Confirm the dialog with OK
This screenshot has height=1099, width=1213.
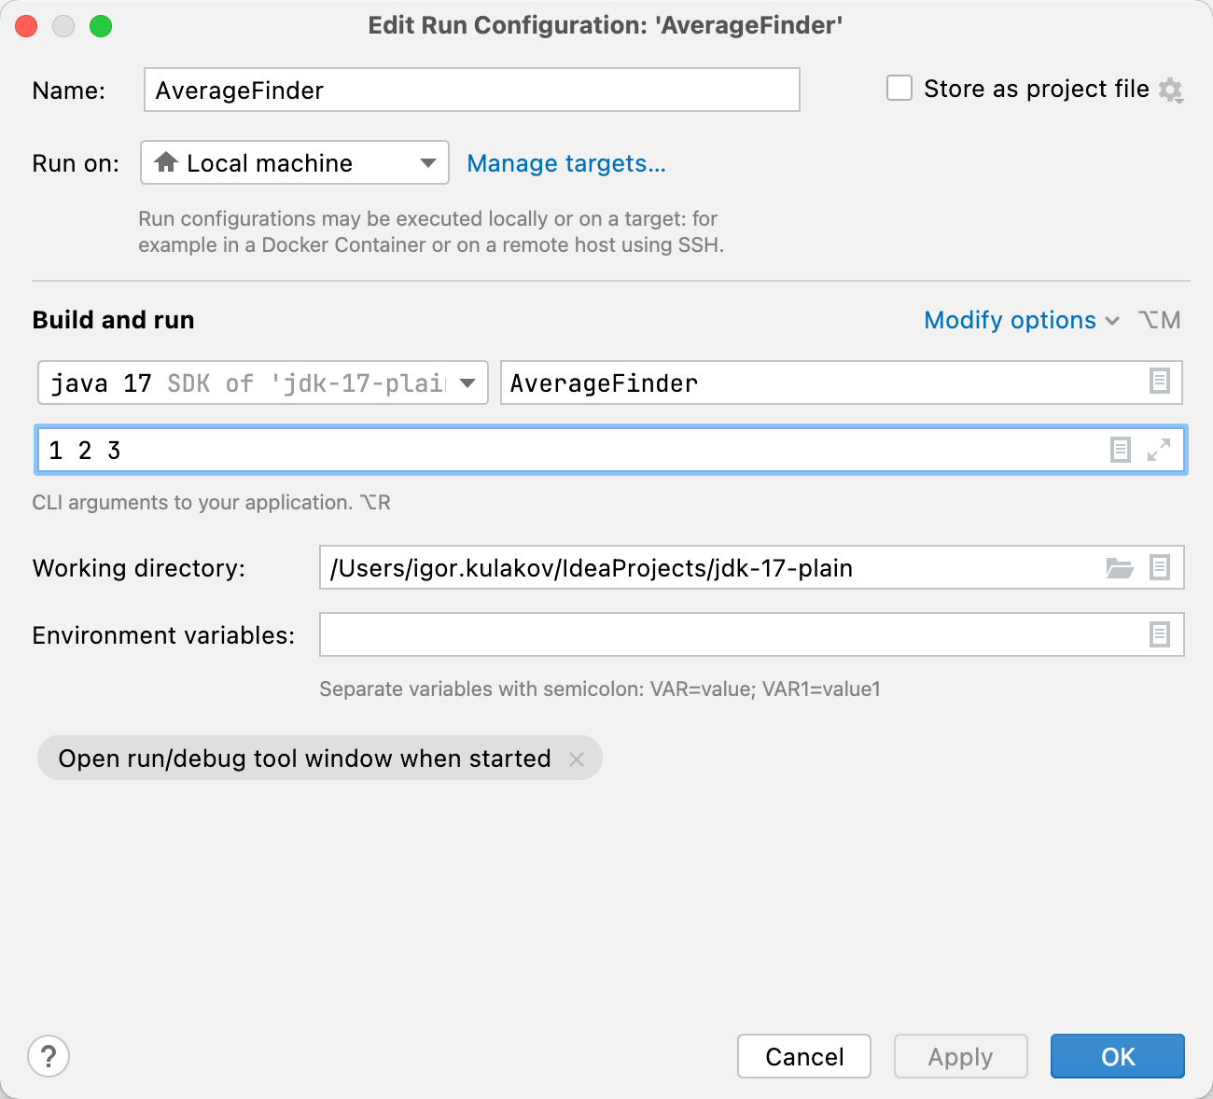[1117, 1056]
